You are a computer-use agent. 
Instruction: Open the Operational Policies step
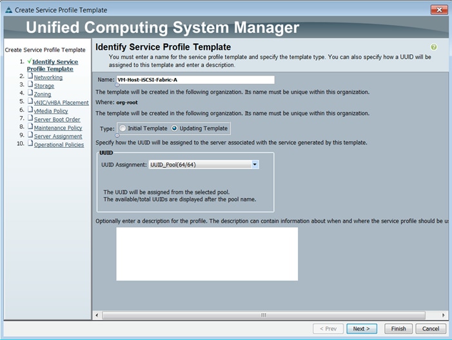(x=59, y=145)
